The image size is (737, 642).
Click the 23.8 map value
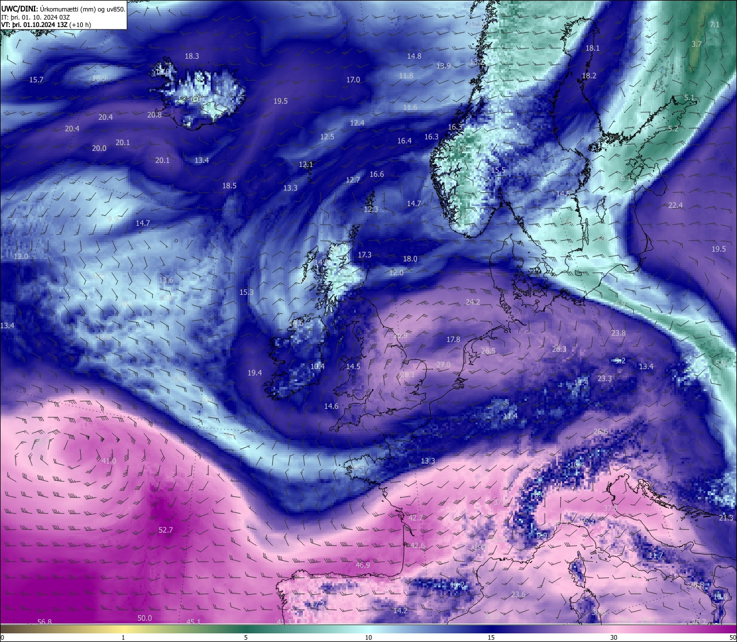[618, 333]
